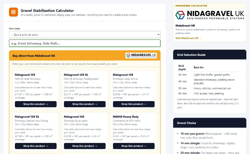
Task: Click the '60 mm' grid depth cell
Action: click(183, 93)
